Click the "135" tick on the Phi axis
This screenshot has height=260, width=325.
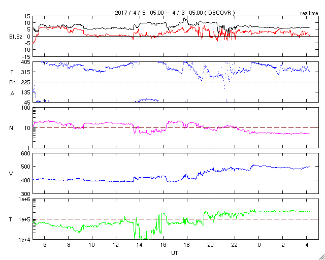pyautogui.click(x=26, y=92)
